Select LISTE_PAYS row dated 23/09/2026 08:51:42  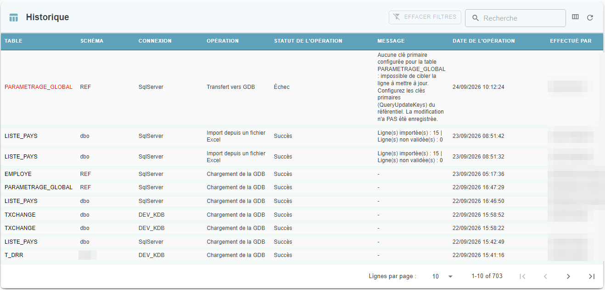pos(302,136)
